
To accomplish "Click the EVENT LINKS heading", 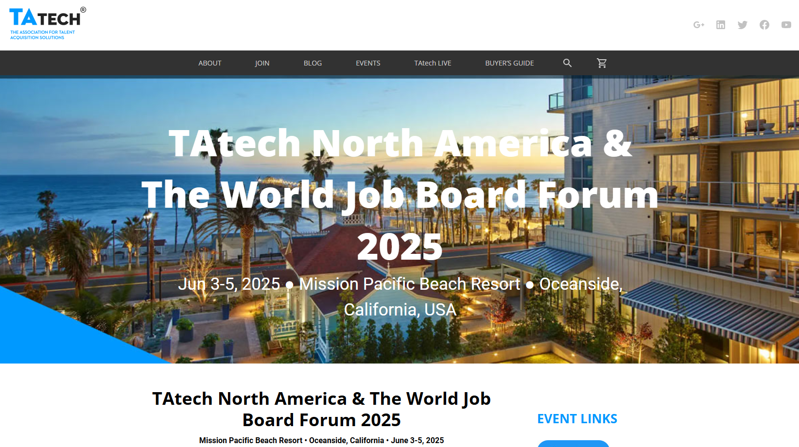I will click(577, 418).
